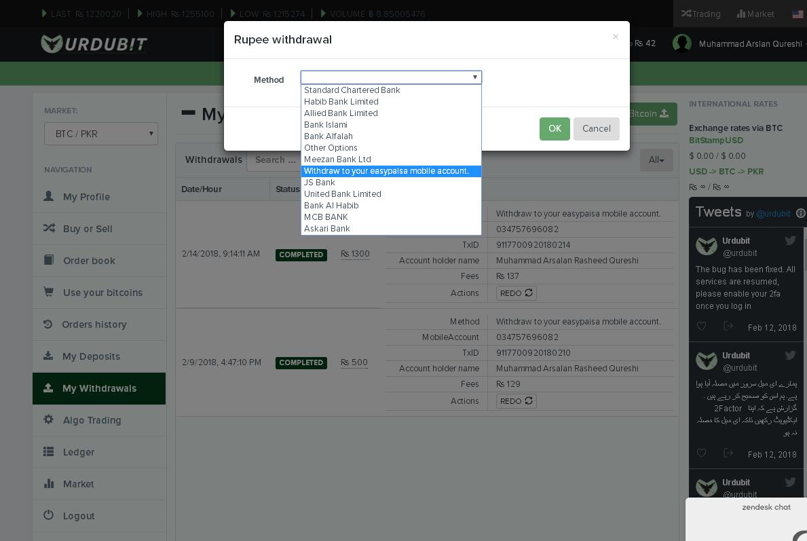Pick Meezan Bank Ltd option
The width and height of the screenshot is (807, 541).
(x=391, y=160)
